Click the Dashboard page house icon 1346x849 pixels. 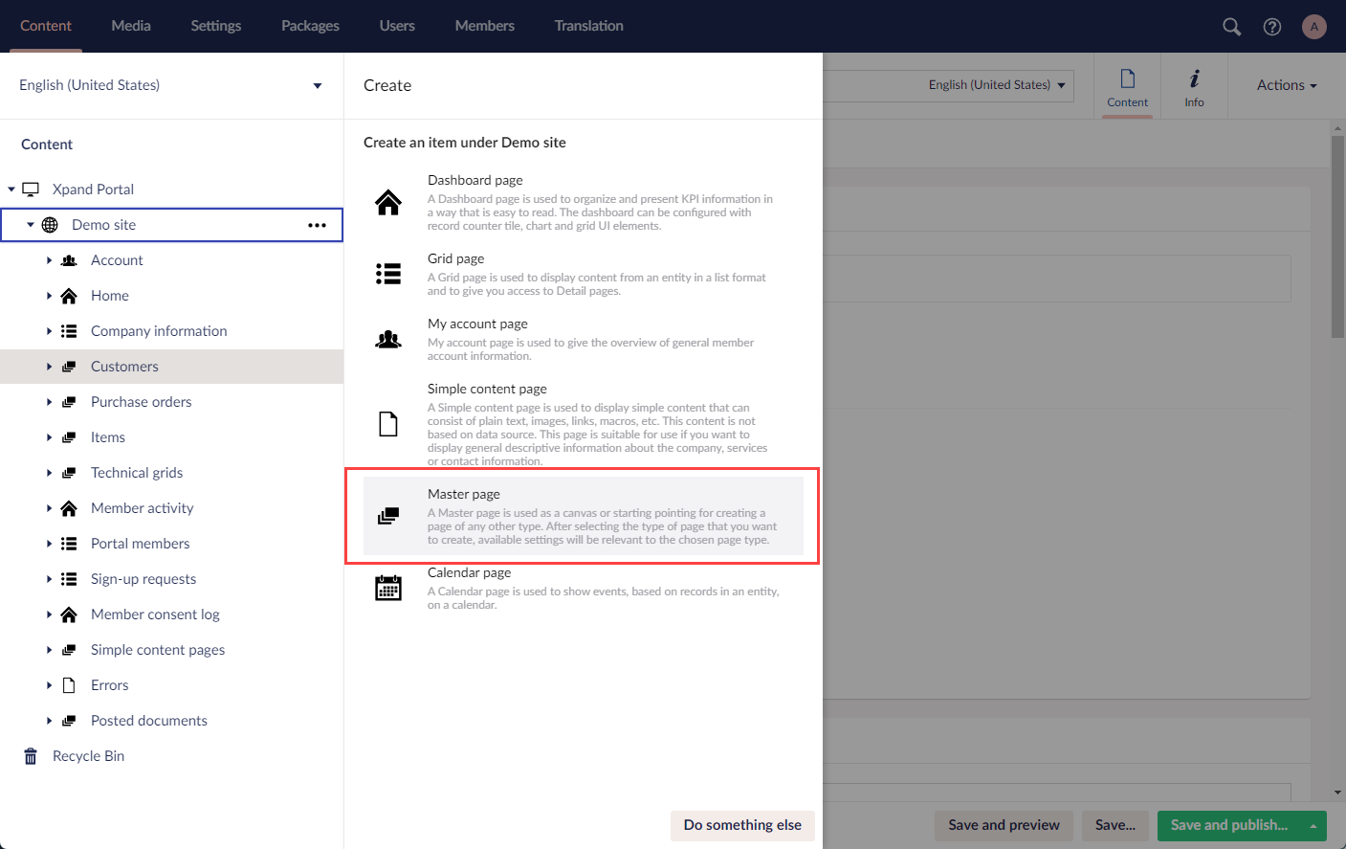point(388,203)
